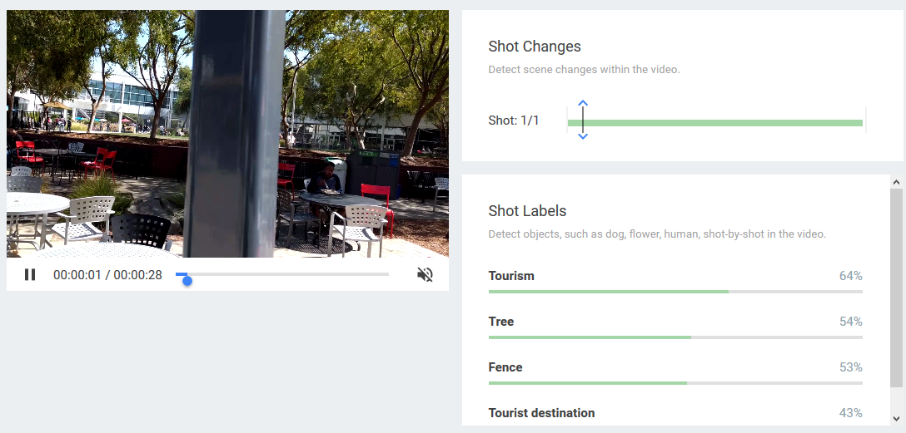Click the up arrow on shot marker

point(583,104)
